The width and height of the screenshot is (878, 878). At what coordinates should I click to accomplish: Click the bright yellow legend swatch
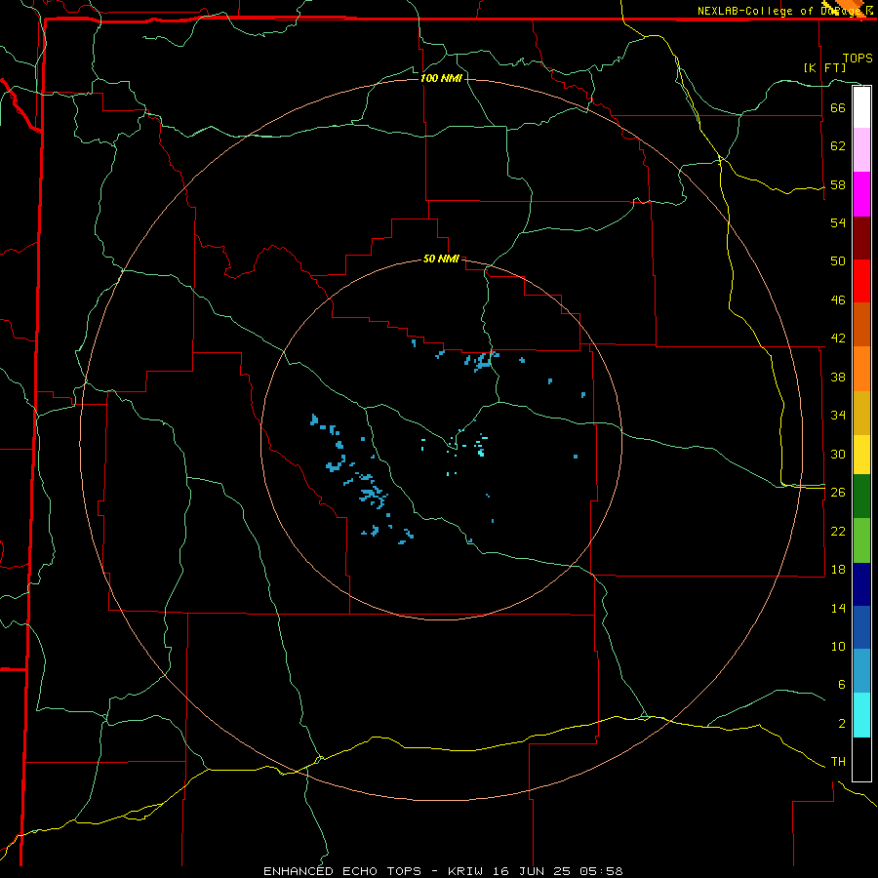(x=861, y=455)
